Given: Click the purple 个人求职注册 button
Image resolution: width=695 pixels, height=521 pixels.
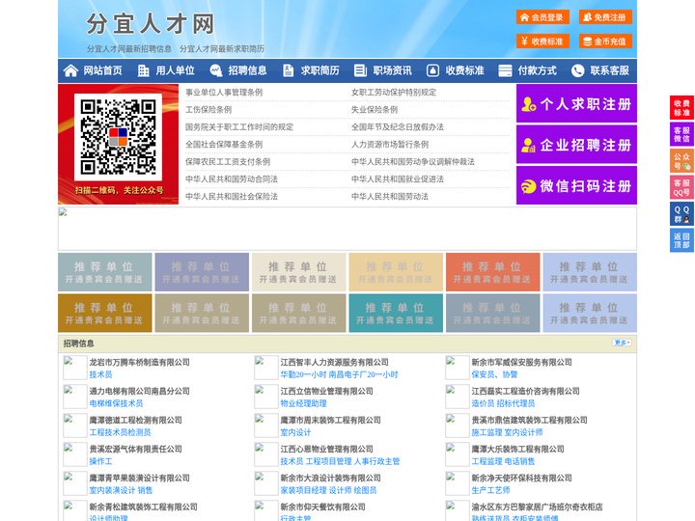Looking at the screenshot, I should 576,103.
